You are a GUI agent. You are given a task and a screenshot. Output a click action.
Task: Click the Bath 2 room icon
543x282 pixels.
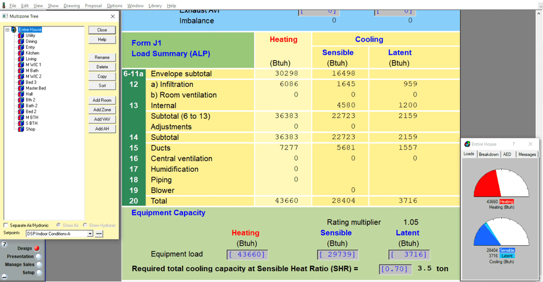pos(21,106)
